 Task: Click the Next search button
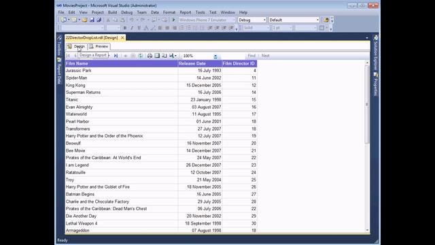tap(266, 56)
